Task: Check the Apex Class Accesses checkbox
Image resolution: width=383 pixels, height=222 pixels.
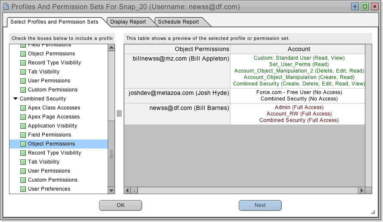Action: 23,108
